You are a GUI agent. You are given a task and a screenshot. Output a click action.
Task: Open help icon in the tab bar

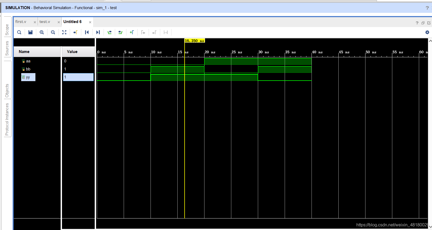[x=417, y=23]
